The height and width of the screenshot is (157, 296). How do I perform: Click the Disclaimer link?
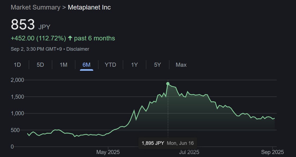pos(78,49)
